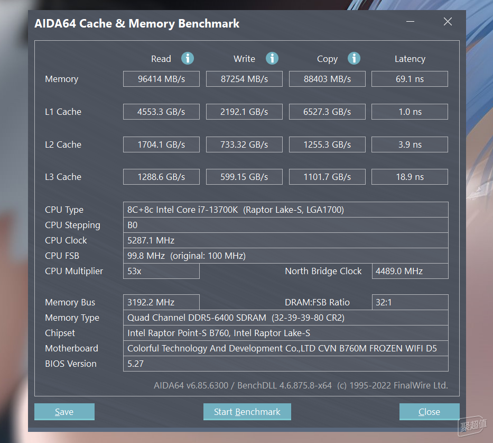Click L2 Cache copy value 1255.3 GB/s
The image size is (493, 443).
[327, 144]
